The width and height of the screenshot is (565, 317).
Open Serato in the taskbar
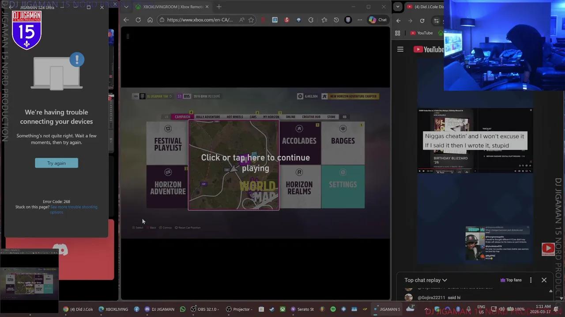tap(302, 309)
